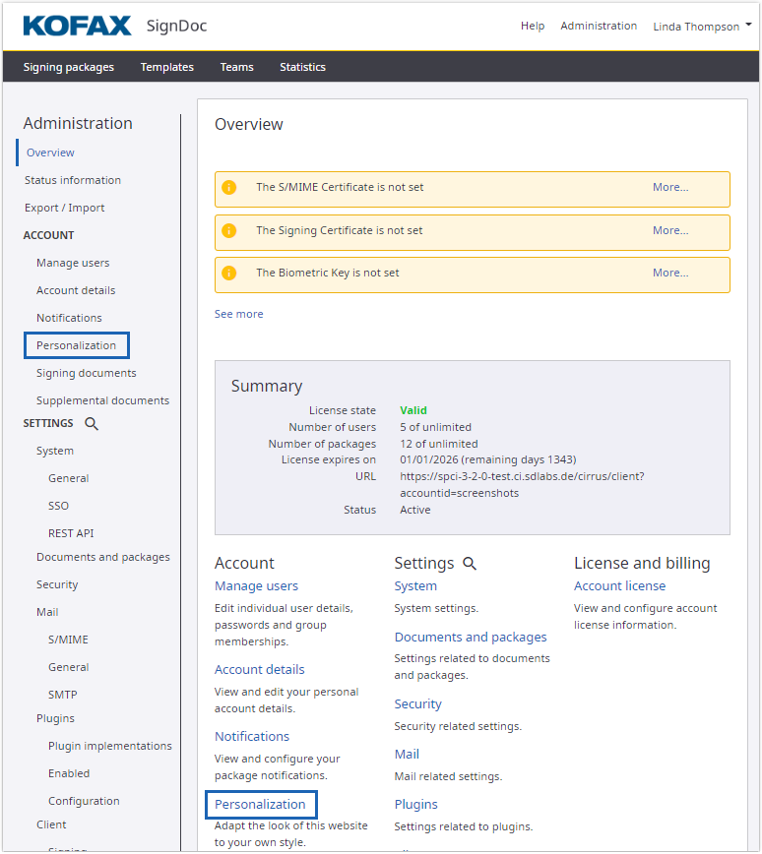Open More for the S/MIME Certificate alert
The height and width of the screenshot is (854, 762).
(x=670, y=187)
